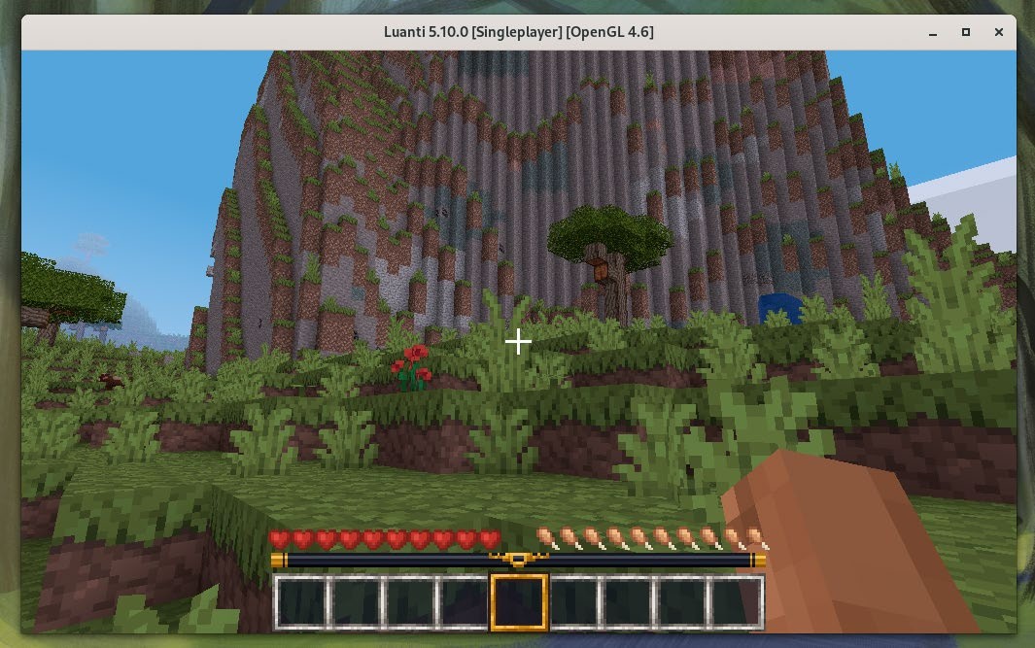Click the white crosshair at screen center

click(518, 342)
